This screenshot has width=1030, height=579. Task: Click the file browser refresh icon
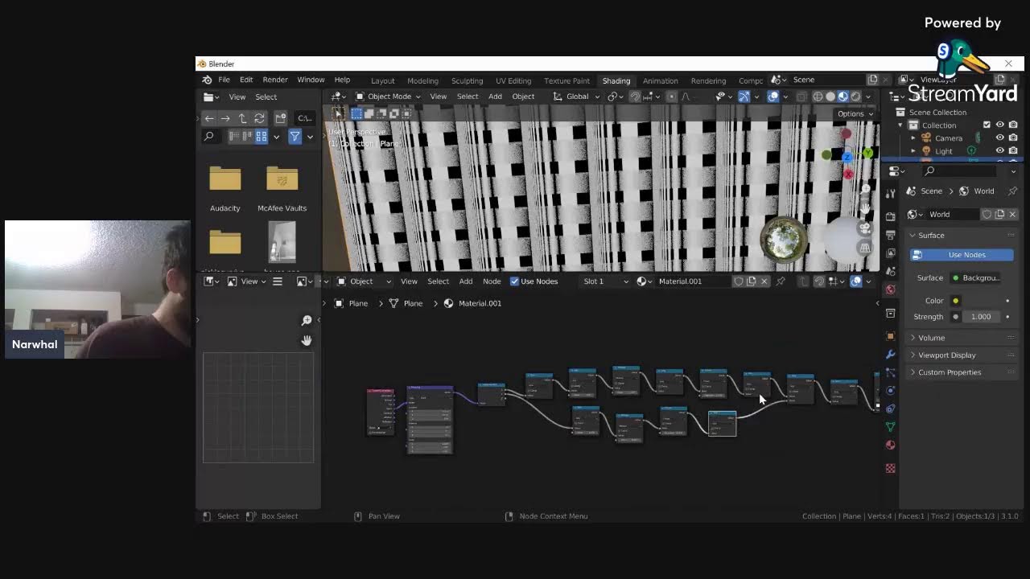point(259,118)
